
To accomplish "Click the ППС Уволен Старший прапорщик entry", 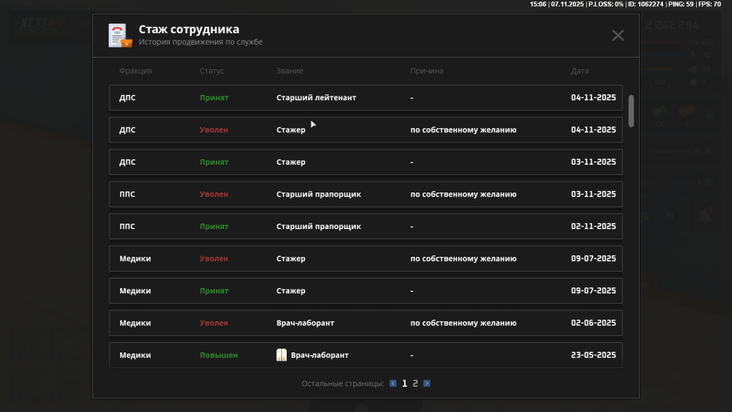I will [365, 194].
